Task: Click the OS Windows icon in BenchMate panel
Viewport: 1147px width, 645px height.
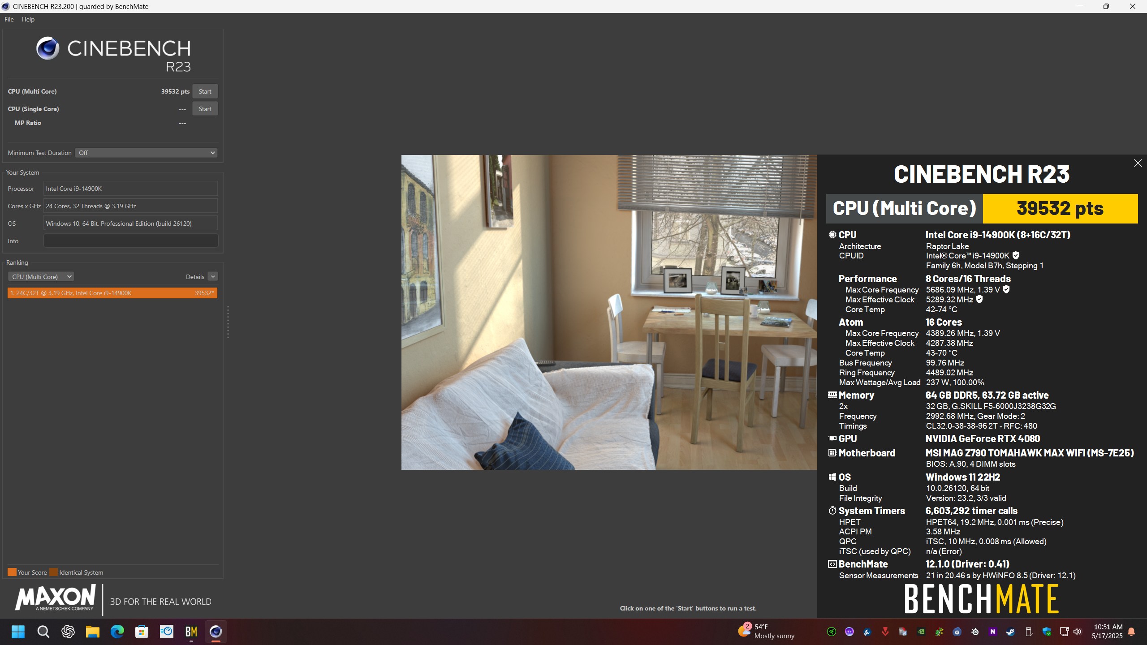Action: point(832,477)
